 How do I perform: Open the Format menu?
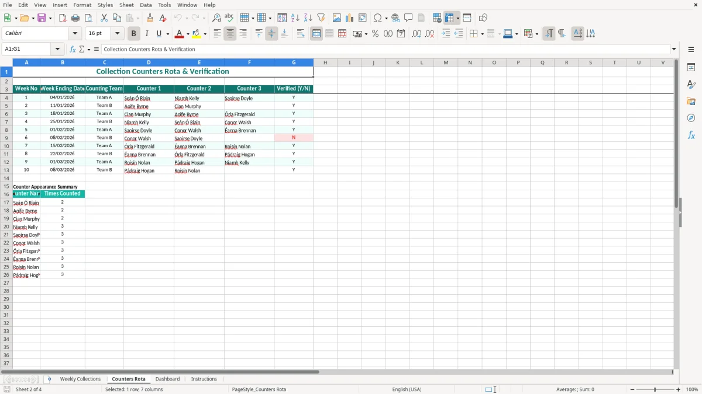point(82,5)
